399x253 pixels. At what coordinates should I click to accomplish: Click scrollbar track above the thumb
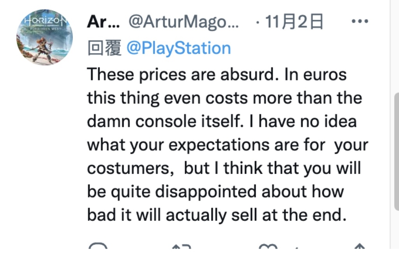396,47
